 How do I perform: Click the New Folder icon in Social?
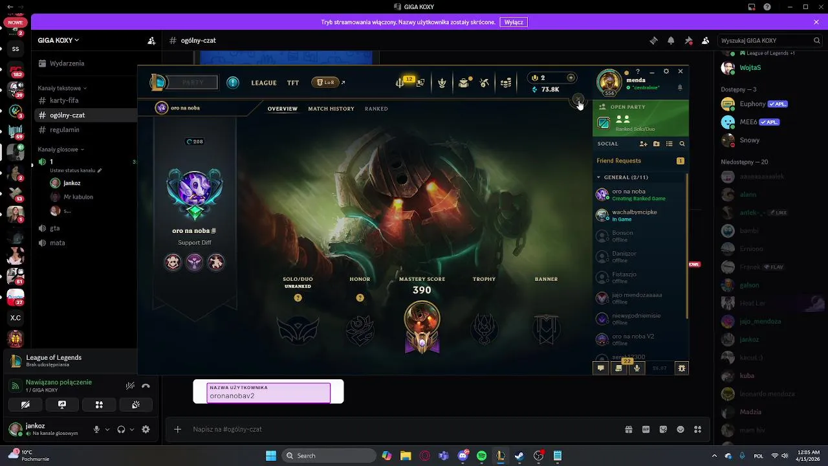point(656,144)
